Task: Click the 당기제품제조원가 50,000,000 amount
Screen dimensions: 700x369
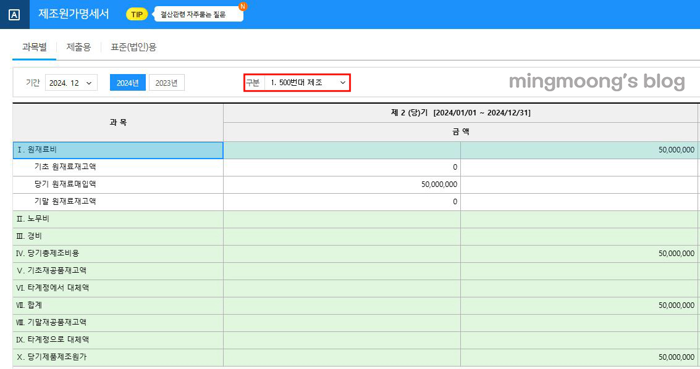Action: 677,357
